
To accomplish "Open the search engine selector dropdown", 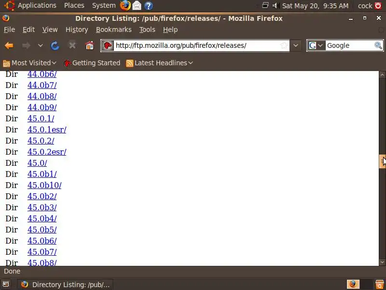I will coord(316,45).
